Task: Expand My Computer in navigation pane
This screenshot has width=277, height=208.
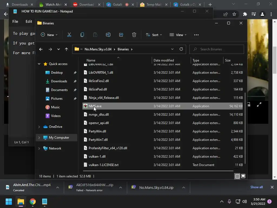Action: [39, 137]
